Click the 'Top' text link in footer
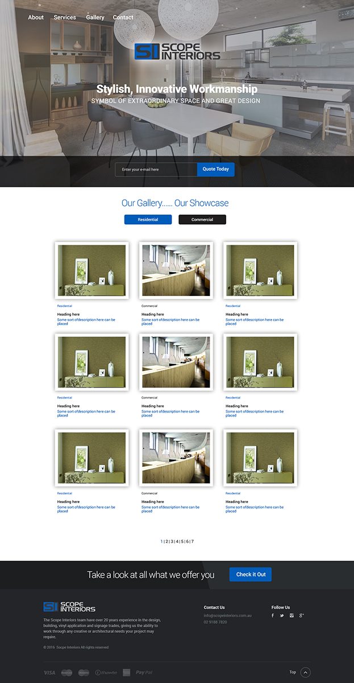This screenshot has width=354, height=683. coord(293,672)
